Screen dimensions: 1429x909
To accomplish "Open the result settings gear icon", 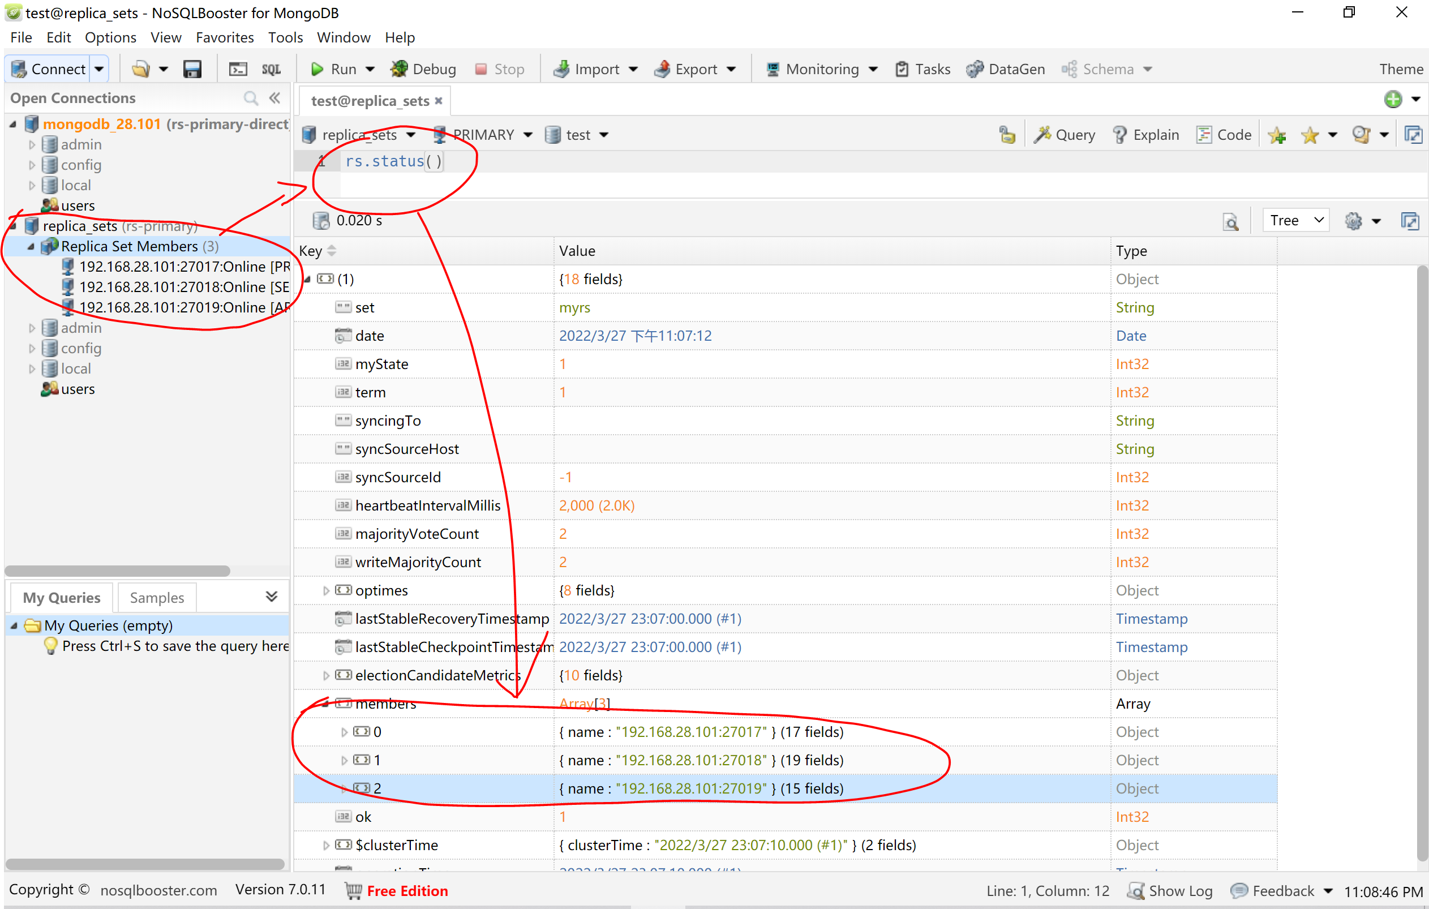I will tap(1354, 221).
